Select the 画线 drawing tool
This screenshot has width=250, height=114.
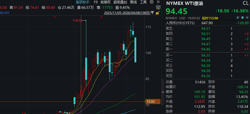pyautogui.click(x=133, y=2)
